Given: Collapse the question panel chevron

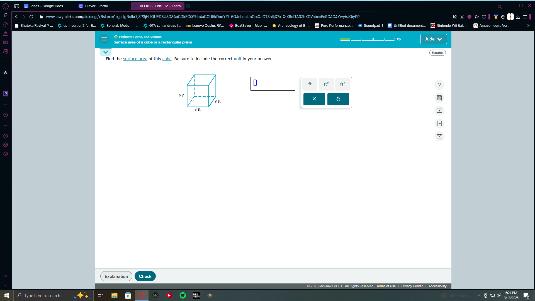Looking at the screenshot, I should tap(106, 52).
